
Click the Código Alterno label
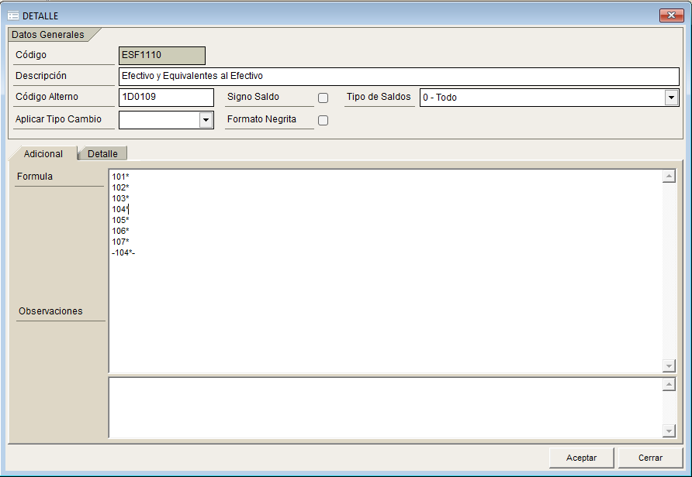click(x=47, y=97)
